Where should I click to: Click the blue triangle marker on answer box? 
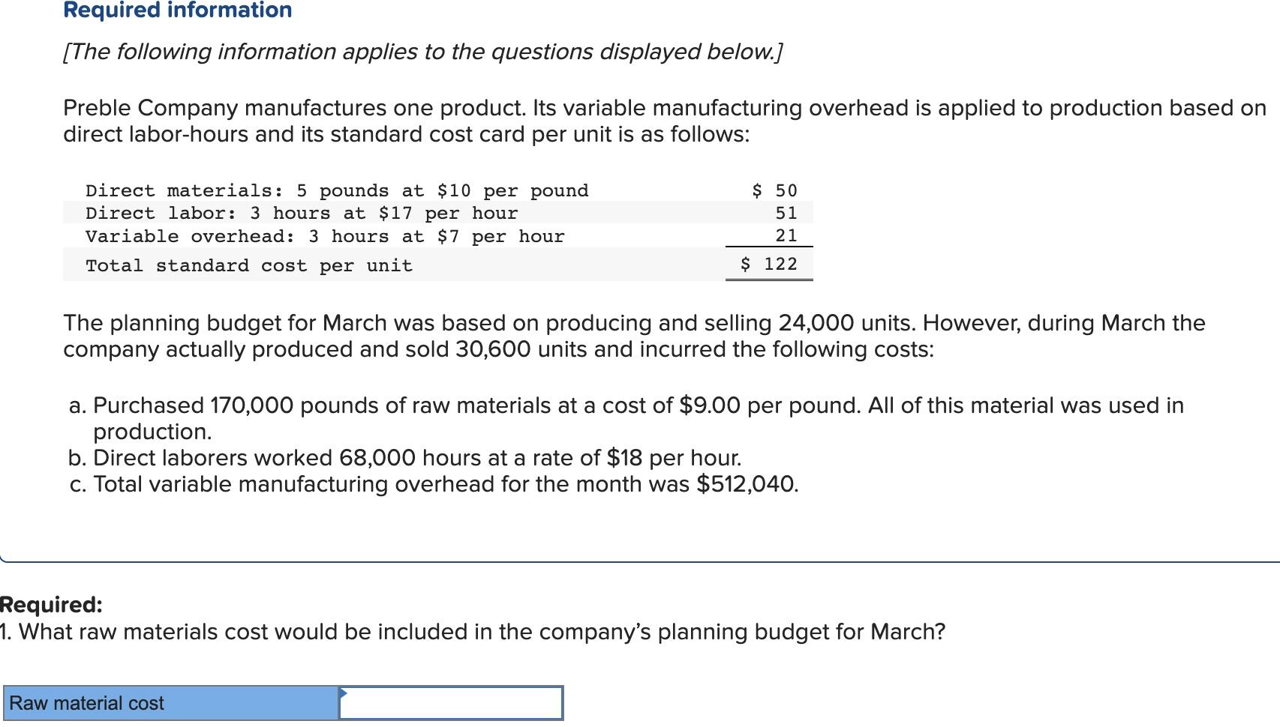point(345,695)
